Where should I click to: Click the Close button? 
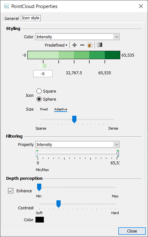point(132,231)
